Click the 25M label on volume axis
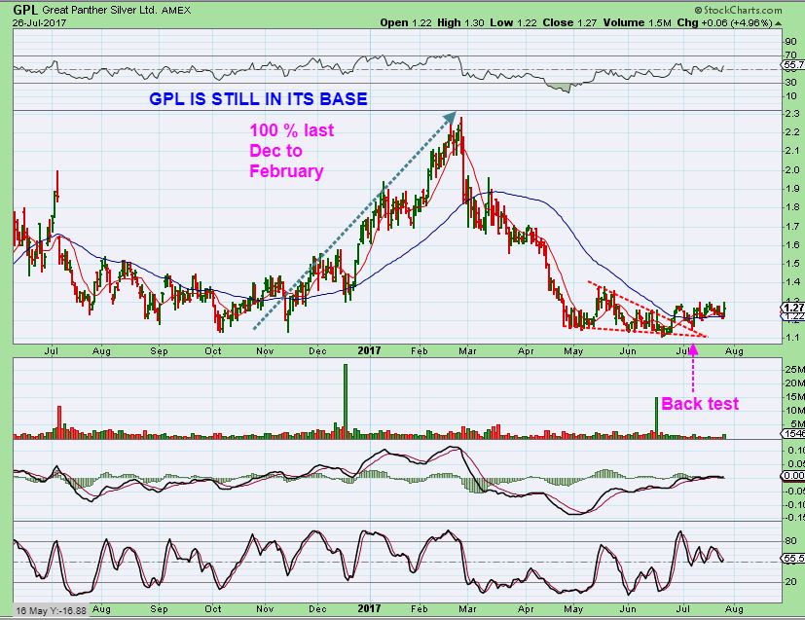805x620 pixels. 794,370
